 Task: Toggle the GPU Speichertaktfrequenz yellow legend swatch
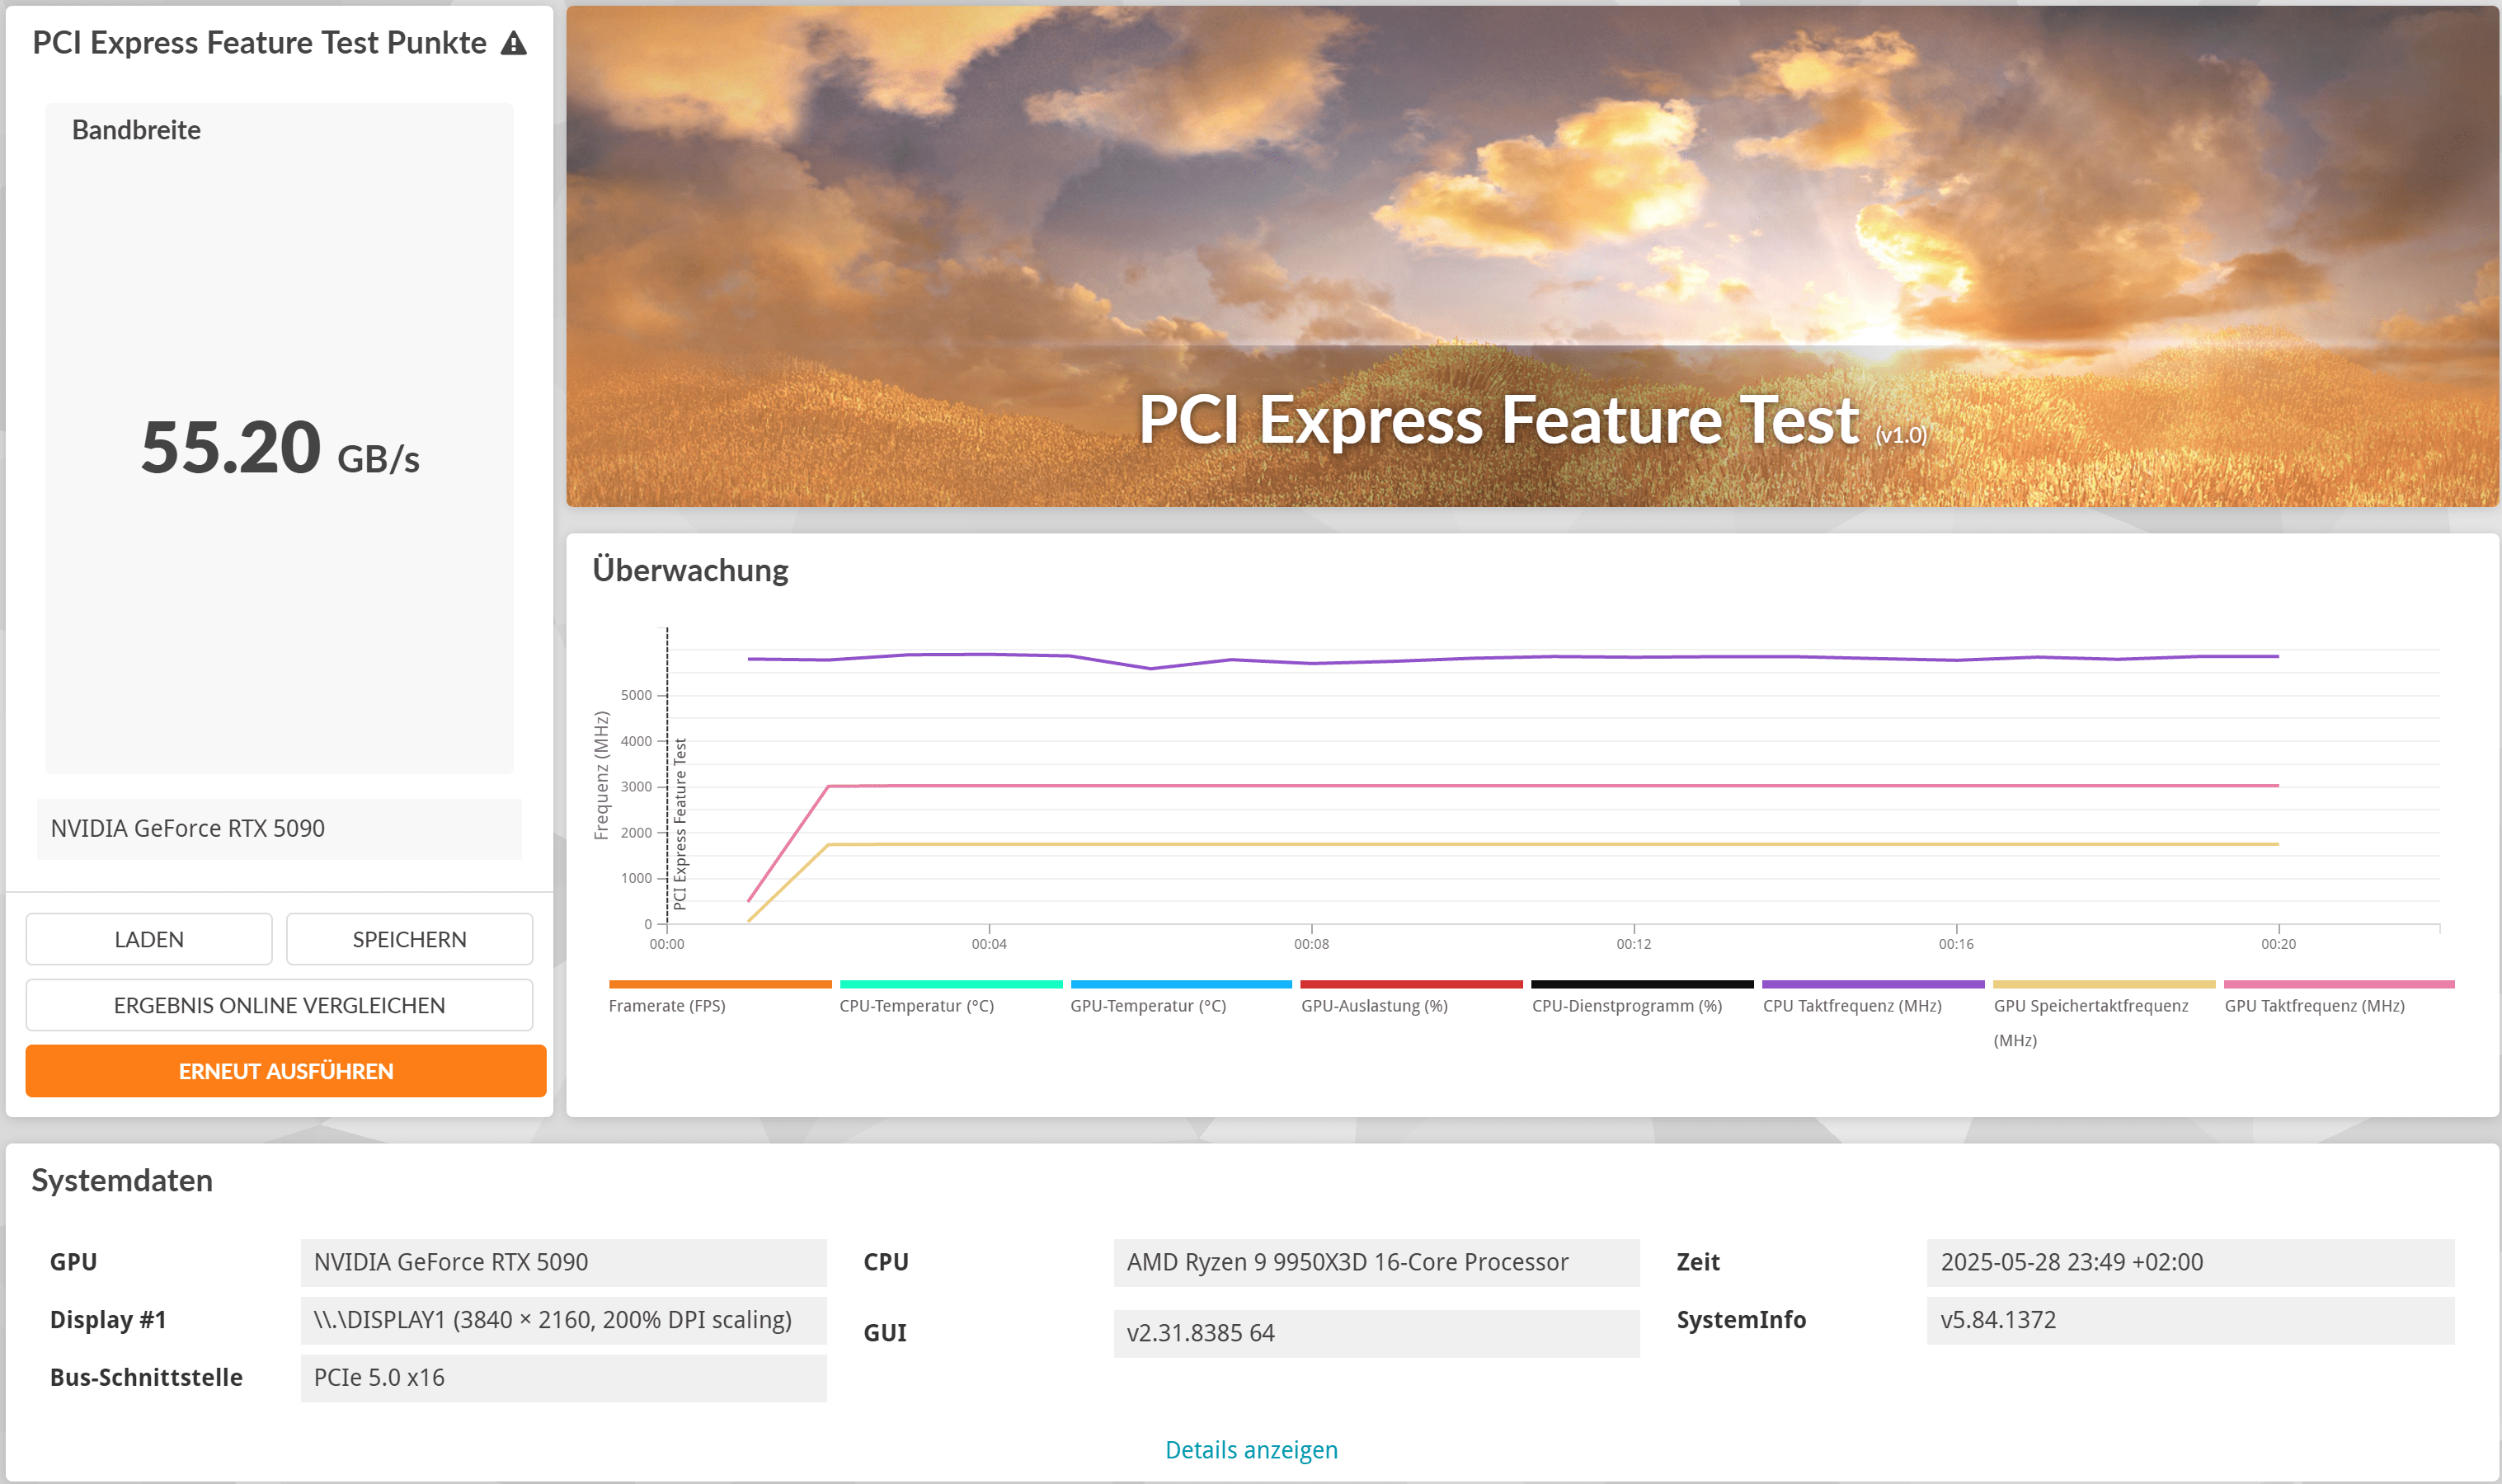(2103, 985)
